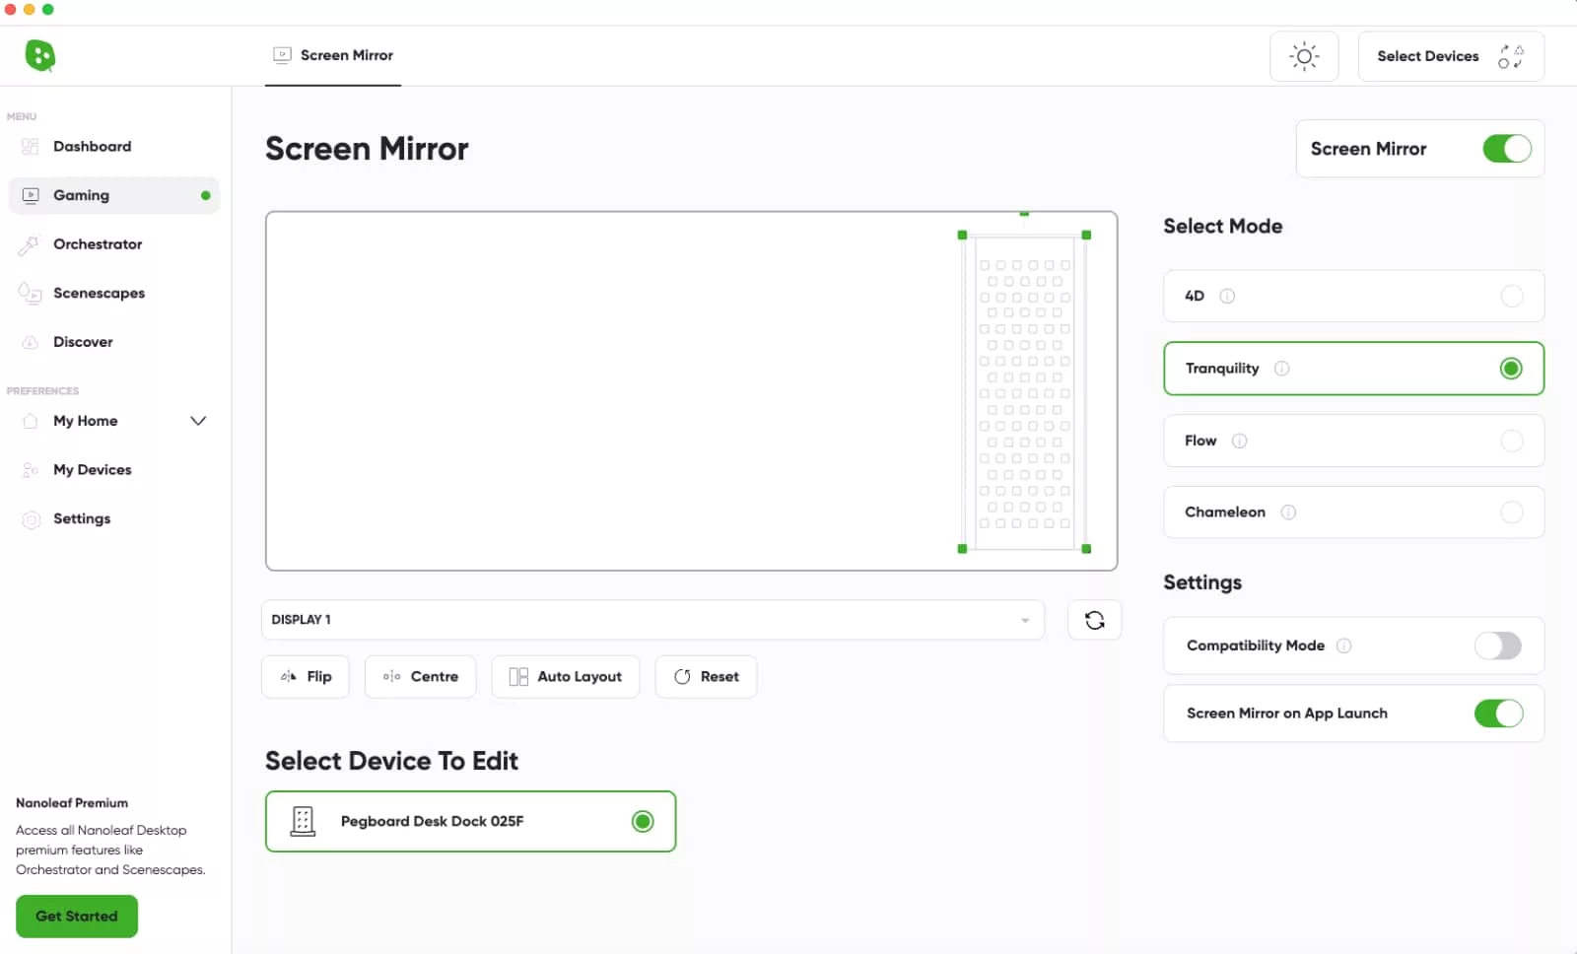Screen dimensions: 1577x954
Task: Click the info icon next to Flow
Action: pos(1239,441)
